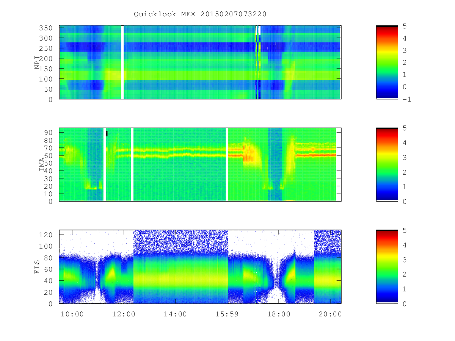Click the 5 label on IMA colorbar

pyautogui.click(x=405, y=128)
